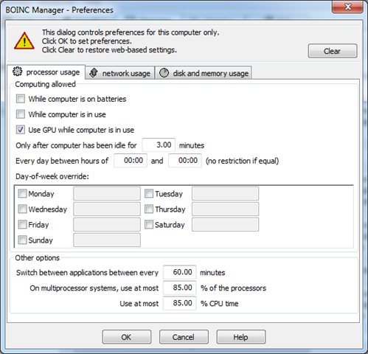Uncheck Use GPU while computer is in use

click(x=21, y=130)
